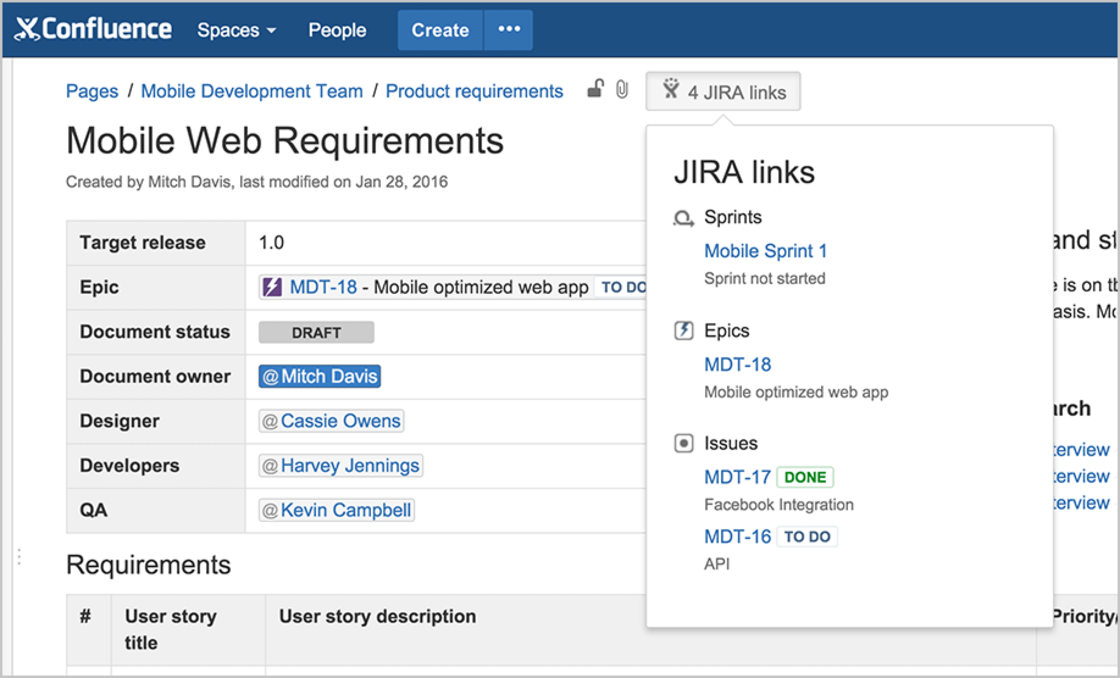Open @Harvey Jennings user mention
The image size is (1120, 678).
[340, 465]
